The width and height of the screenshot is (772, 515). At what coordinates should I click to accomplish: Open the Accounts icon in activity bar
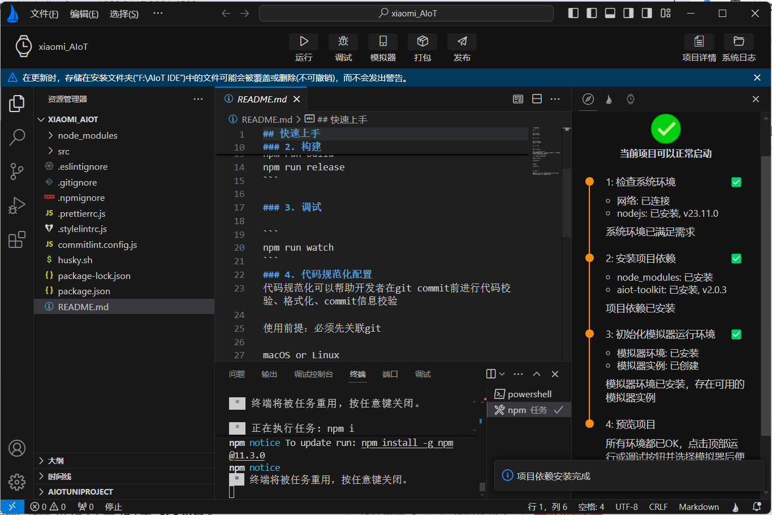coord(17,448)
